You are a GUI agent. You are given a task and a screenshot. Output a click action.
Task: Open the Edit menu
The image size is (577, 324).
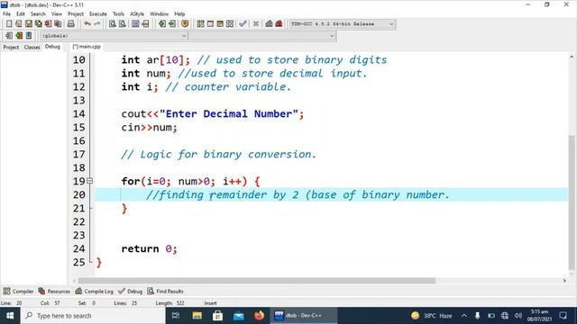[x=21, y=14]
